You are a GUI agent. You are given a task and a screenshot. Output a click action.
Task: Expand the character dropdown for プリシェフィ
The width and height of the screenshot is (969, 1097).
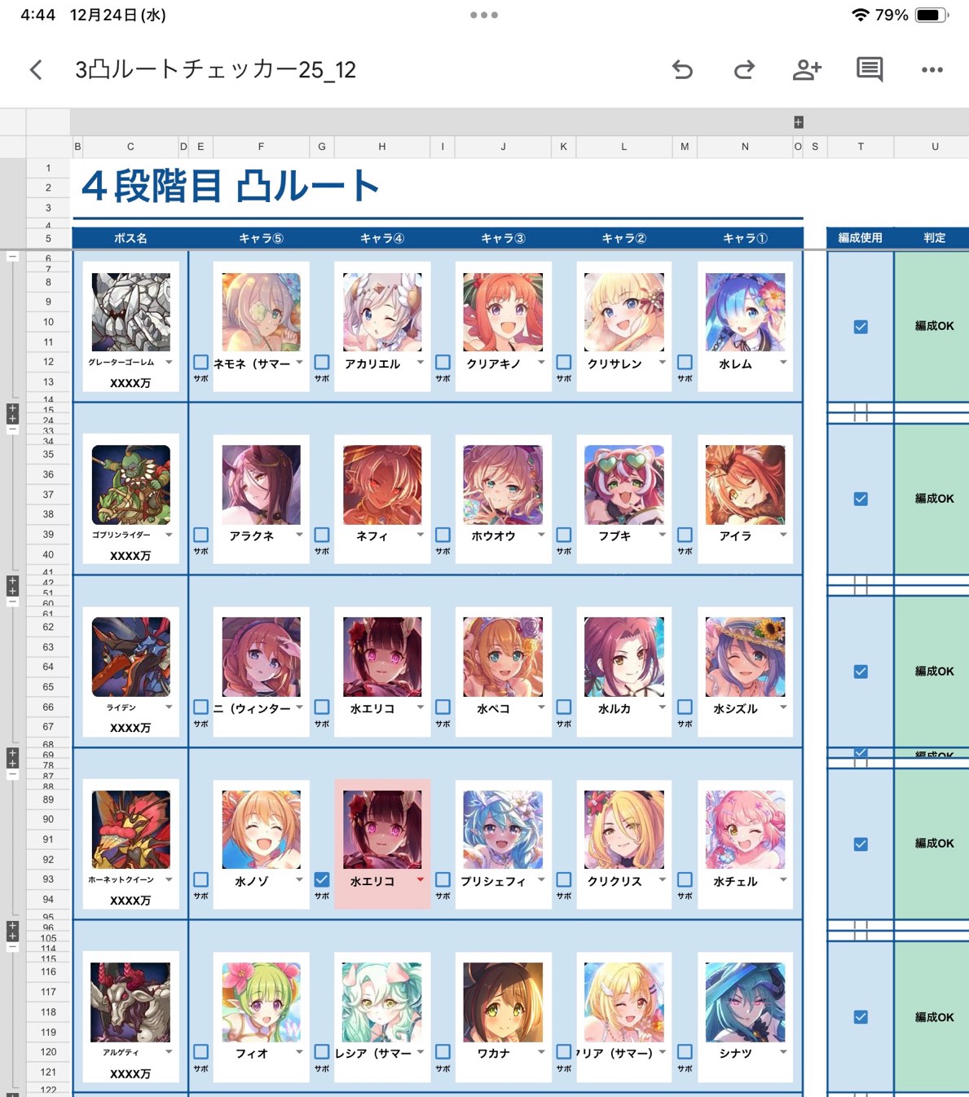(x=541, y=880)
